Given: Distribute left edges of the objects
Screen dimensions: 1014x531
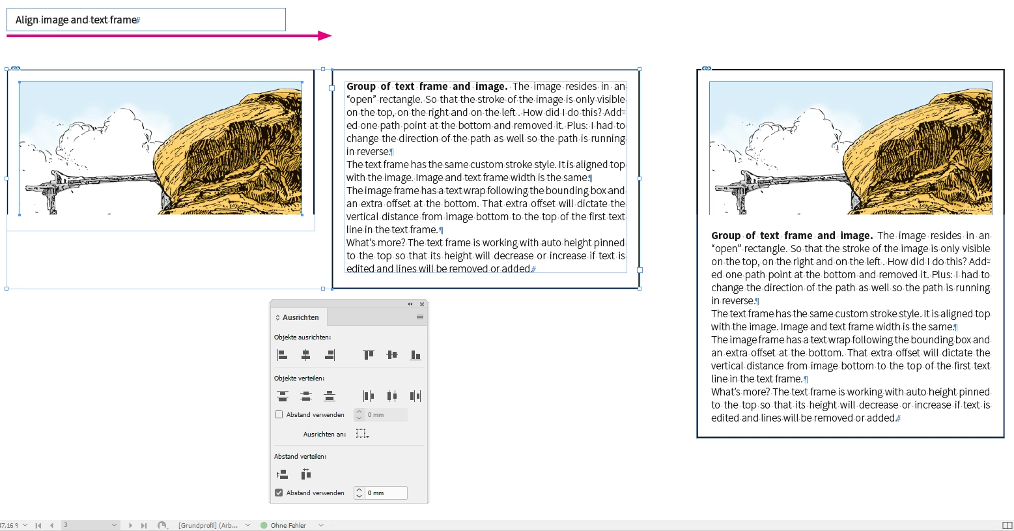Looking at the screenshot, I should [x=369, y=396].
